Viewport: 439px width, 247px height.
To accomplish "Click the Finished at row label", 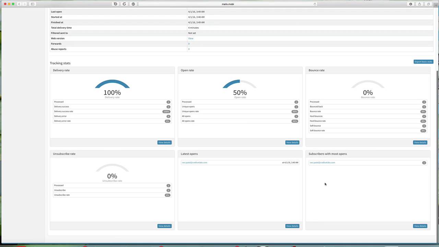I will [x=57, y=22].
